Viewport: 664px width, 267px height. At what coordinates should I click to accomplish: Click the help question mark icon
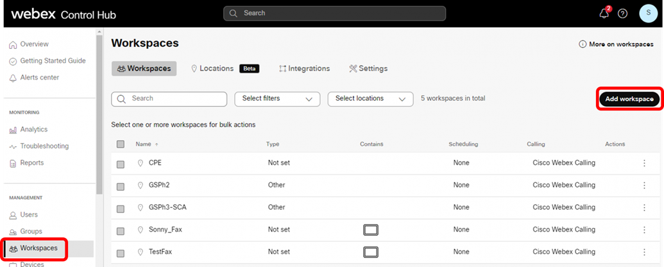622,13
